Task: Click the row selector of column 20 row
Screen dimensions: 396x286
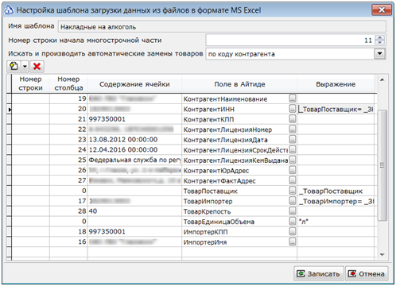Action: 10,109
